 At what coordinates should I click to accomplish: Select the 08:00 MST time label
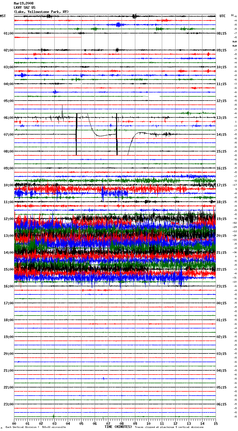[8, 151]
